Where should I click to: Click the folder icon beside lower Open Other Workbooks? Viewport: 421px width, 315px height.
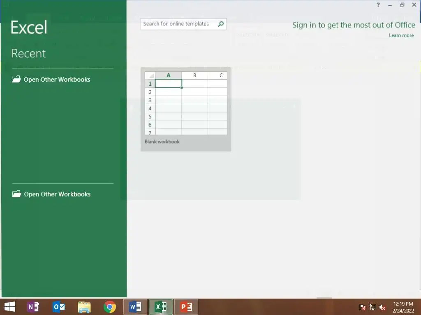tap(16, 194)
